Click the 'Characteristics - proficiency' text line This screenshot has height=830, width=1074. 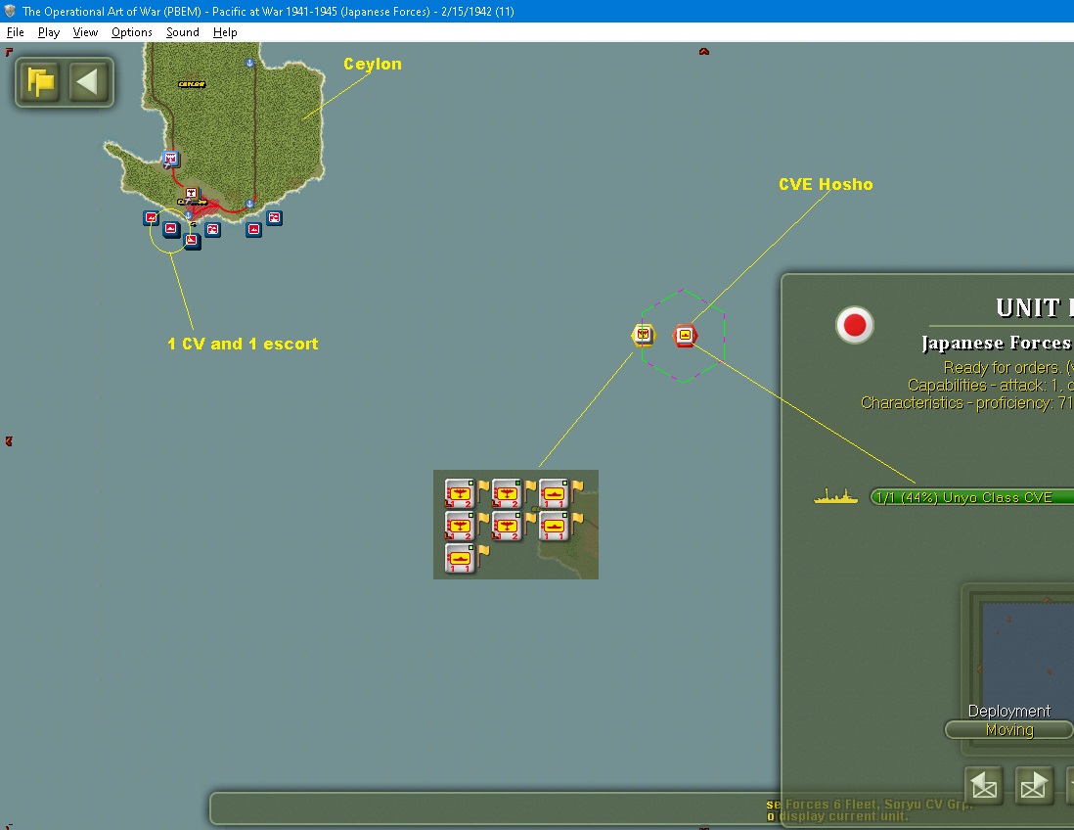tap(967, 403)
